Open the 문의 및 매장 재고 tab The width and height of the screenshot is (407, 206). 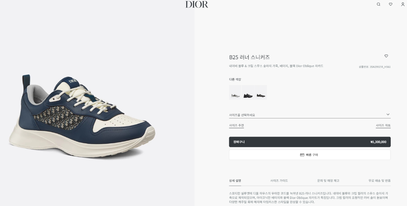click(328, 181)
